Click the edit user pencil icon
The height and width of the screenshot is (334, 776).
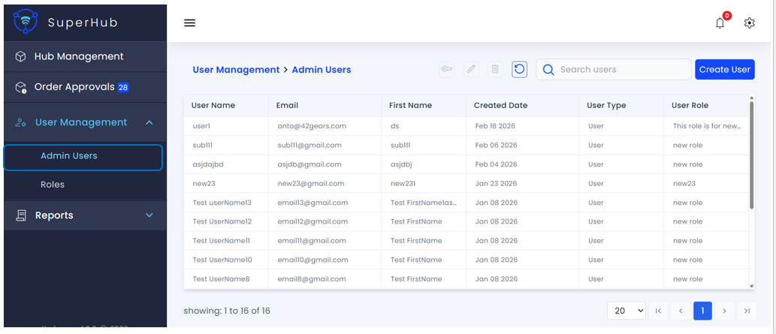[x=471, y=69]
